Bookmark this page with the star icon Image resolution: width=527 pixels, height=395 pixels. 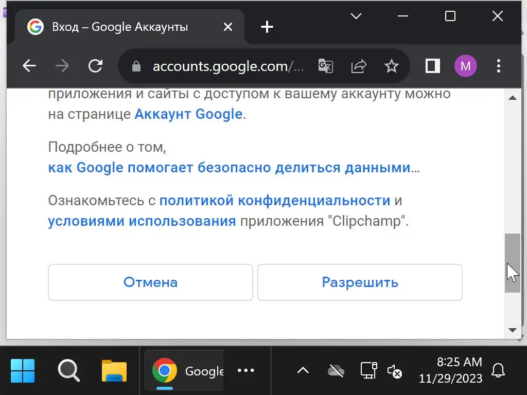pos(392,66)
